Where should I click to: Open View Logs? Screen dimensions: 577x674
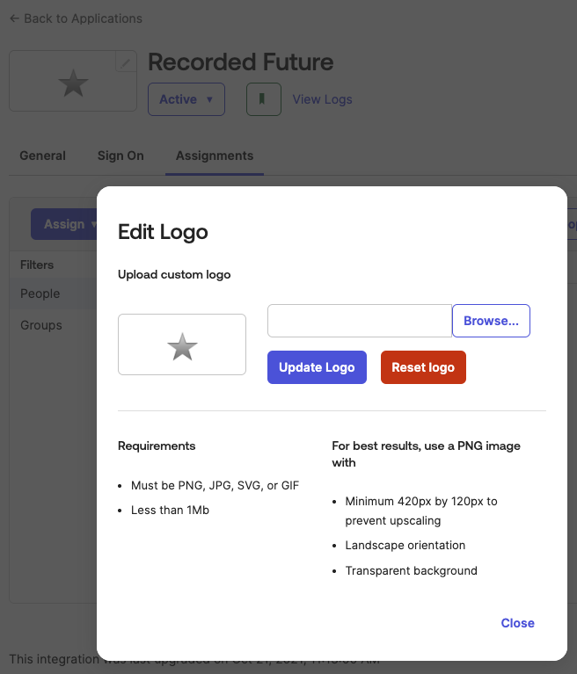(x=322, y=99)
